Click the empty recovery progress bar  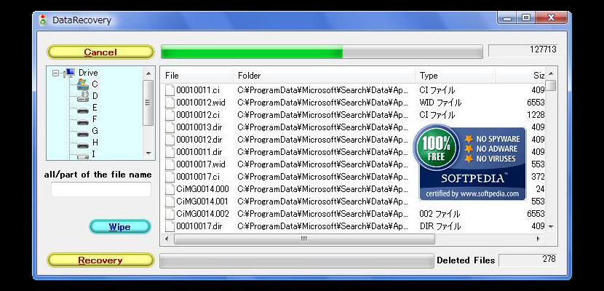(x=297, y=260)
